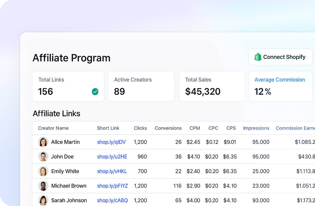Screen dimensions: 315x206
Task: Follow the shop.ly/u2HE link
Action: click(112, 157)
